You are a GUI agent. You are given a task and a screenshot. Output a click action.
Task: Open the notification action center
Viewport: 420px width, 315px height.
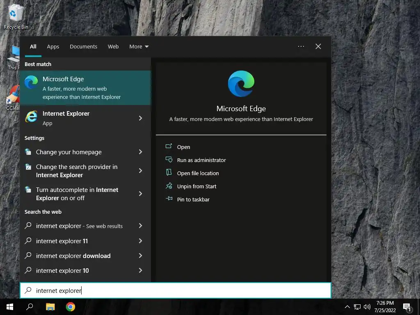[x=407, y=307]
